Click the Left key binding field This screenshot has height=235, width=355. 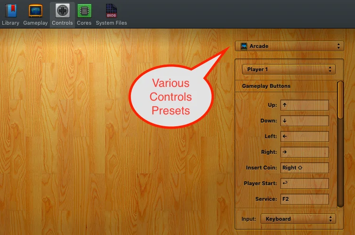pos(305,136)
